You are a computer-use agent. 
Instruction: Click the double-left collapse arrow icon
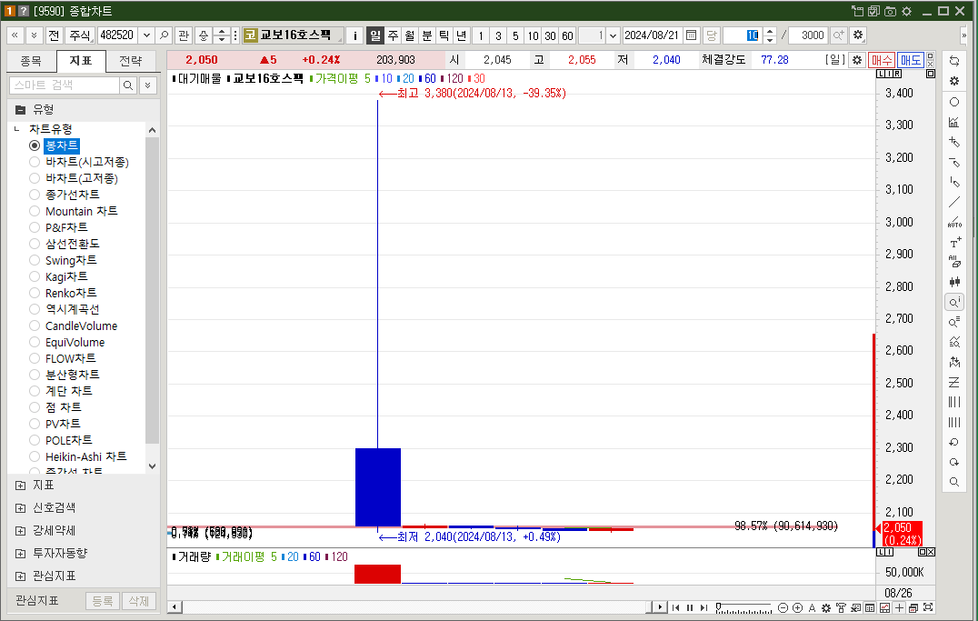tap(15, 35)
